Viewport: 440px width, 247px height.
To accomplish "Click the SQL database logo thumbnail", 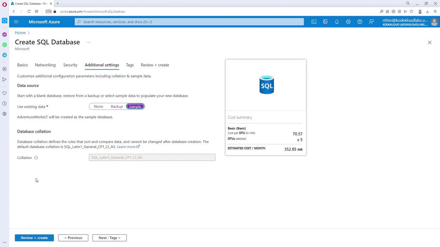I will [x=266, y=84].
